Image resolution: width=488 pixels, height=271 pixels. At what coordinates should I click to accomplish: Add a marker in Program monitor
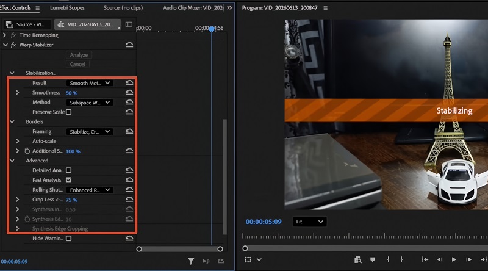click(x=372, y=259)
